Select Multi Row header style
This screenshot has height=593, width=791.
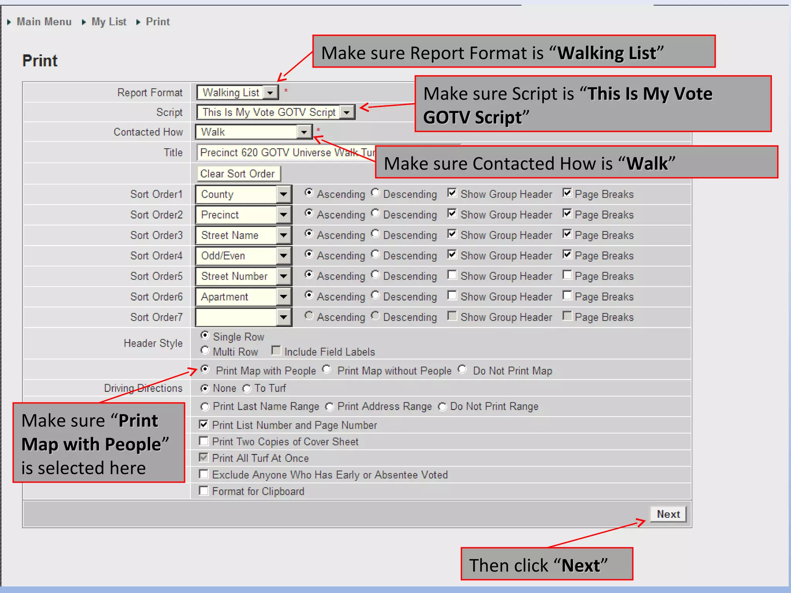coord(205,350)
